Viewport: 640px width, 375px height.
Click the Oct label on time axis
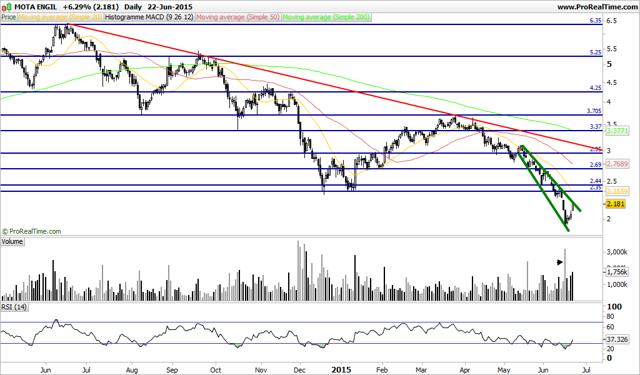pos(215,370)
